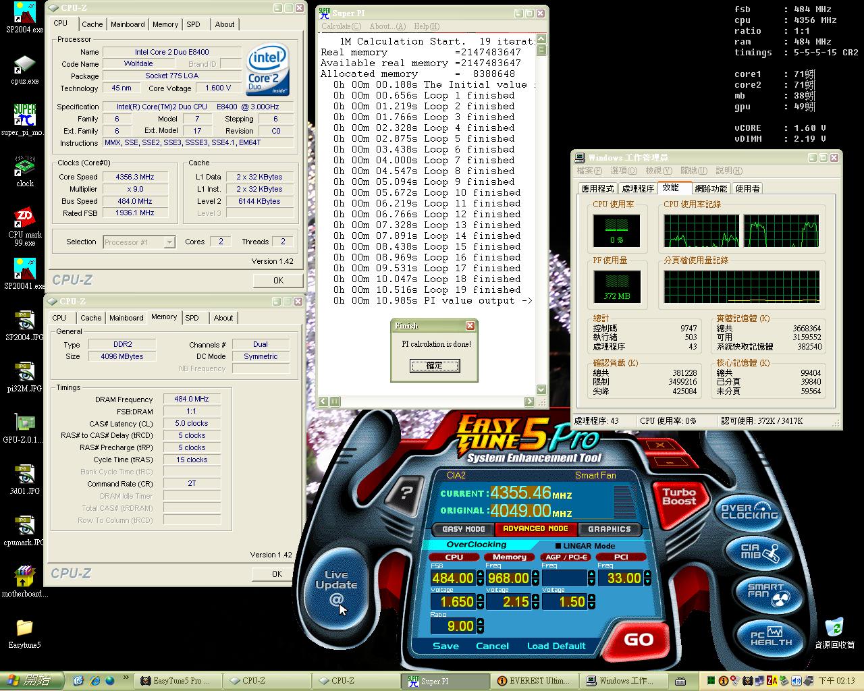Click the EasyTune question mark help icon

click(x=405, y=493)
